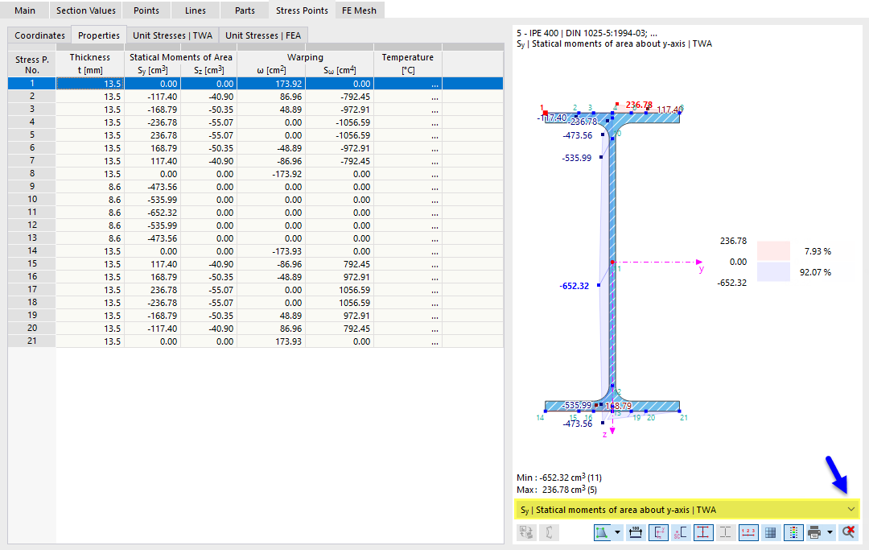The image size is (869, 550).
Task: Toggle the dimension lines display icon
Action: point(635,532)
